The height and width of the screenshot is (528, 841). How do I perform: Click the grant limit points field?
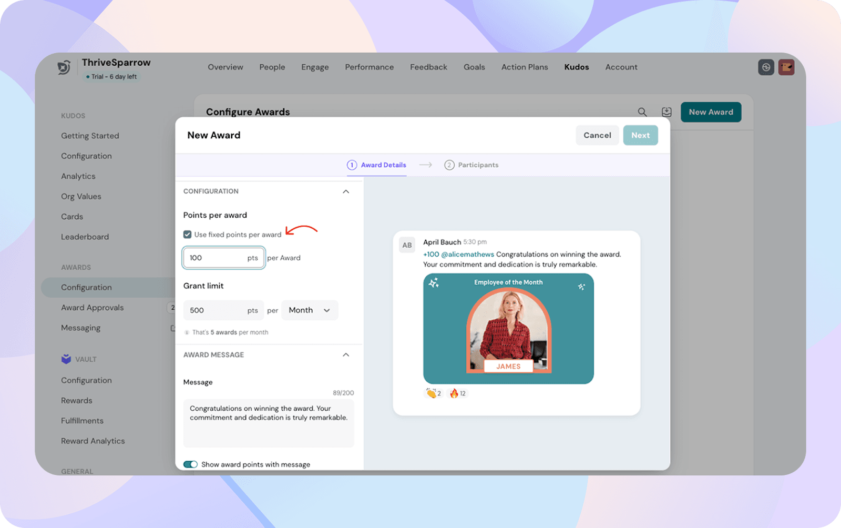(x=223, y=310)
